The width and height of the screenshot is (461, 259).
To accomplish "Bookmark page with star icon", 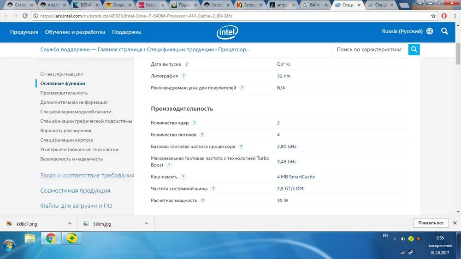I will [x=433, y=16].
